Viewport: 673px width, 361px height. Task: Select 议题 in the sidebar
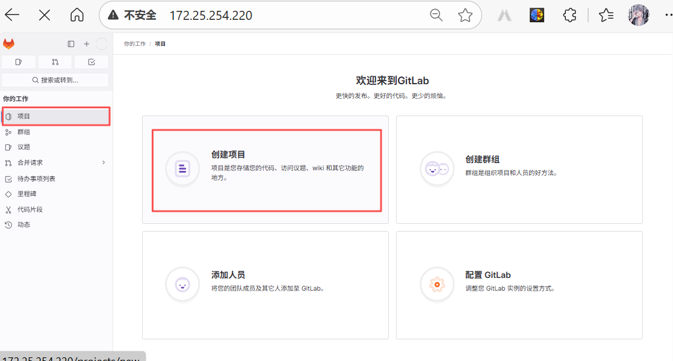click(56, 147)
